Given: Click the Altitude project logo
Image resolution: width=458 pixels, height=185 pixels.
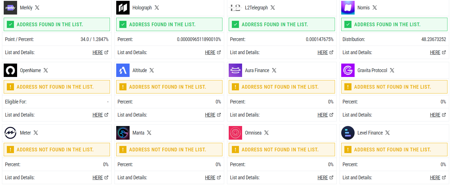Looking at the screenshot, I should click(x=123, y=70).
